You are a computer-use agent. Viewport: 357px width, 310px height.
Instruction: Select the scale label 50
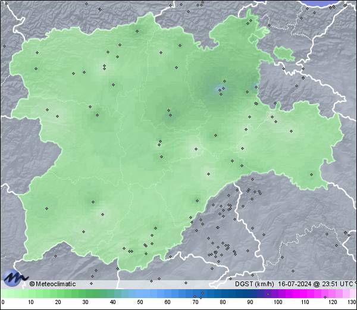[140, 302]
